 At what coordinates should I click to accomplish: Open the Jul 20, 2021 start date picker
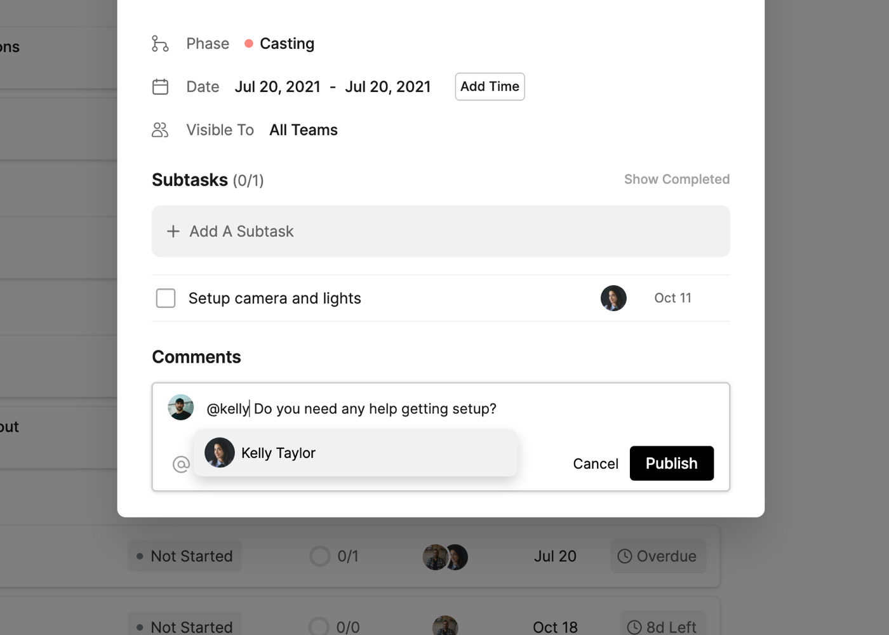coord(277,87)
